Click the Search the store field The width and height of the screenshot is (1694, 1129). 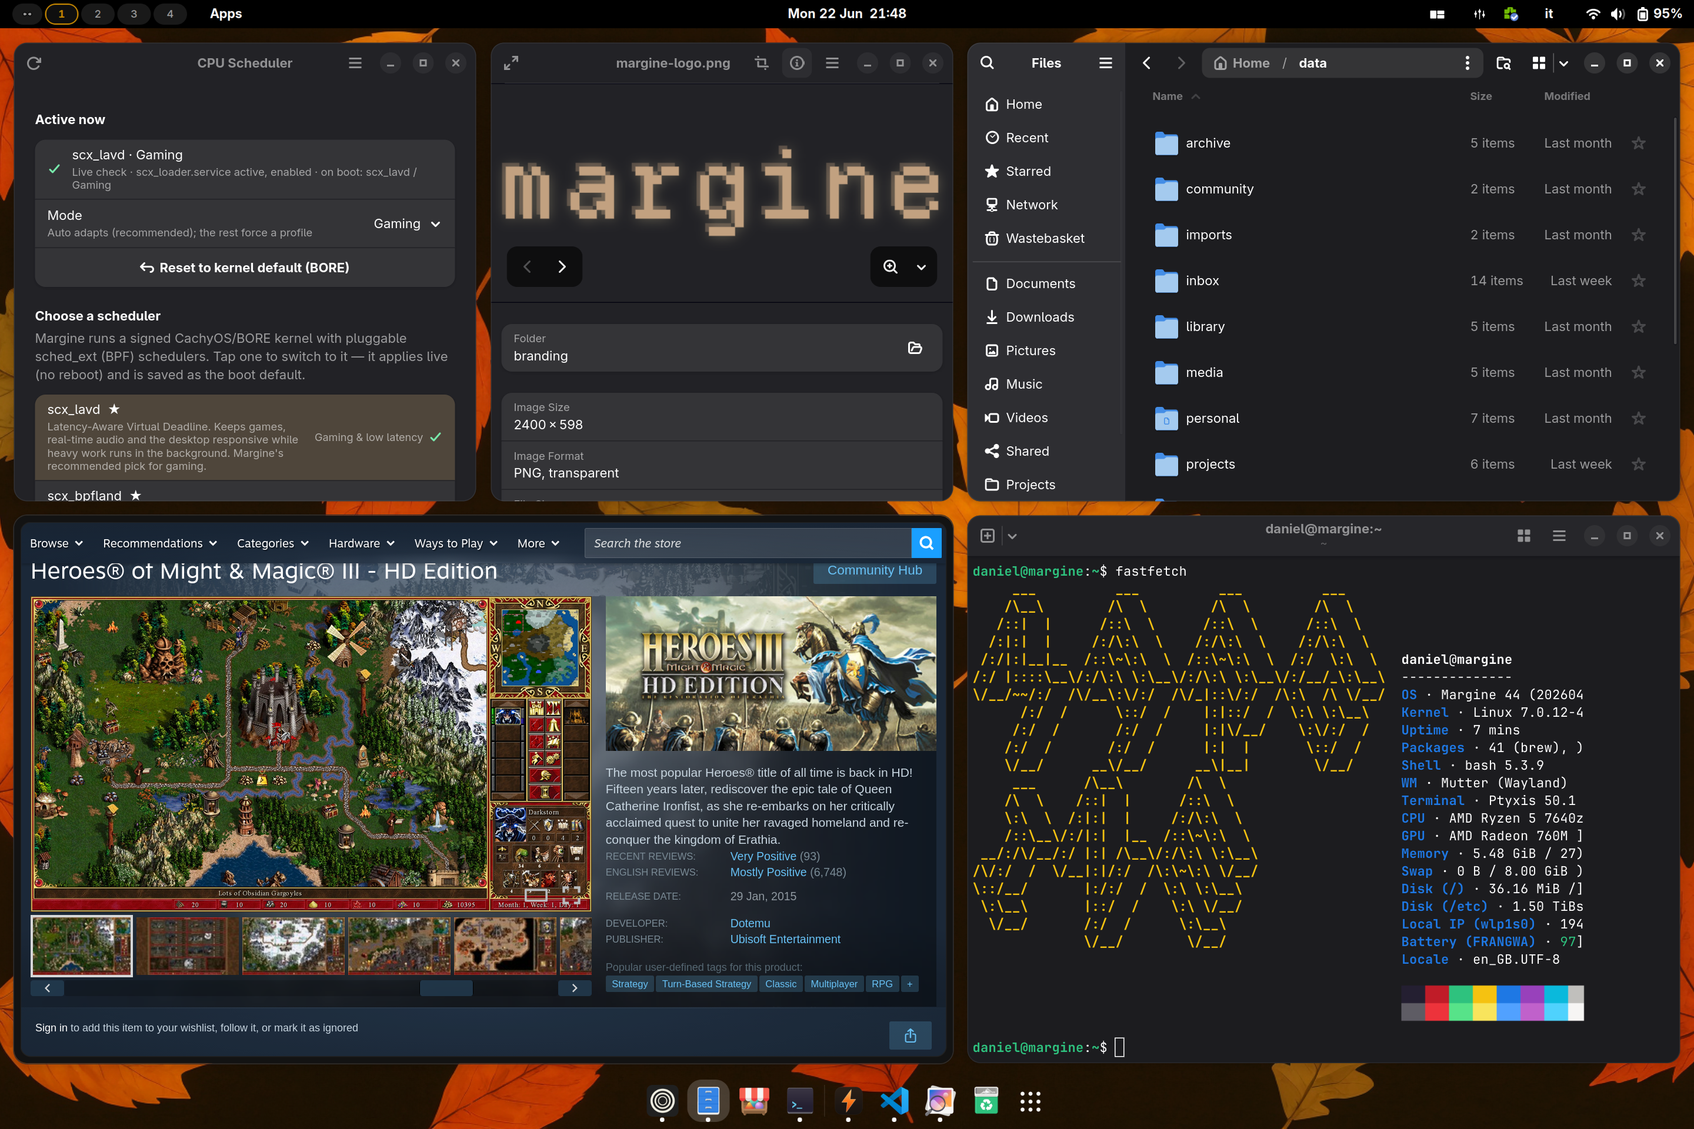tap(748, 543)
